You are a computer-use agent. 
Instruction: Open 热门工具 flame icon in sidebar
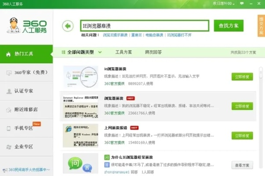click(8, 54)
